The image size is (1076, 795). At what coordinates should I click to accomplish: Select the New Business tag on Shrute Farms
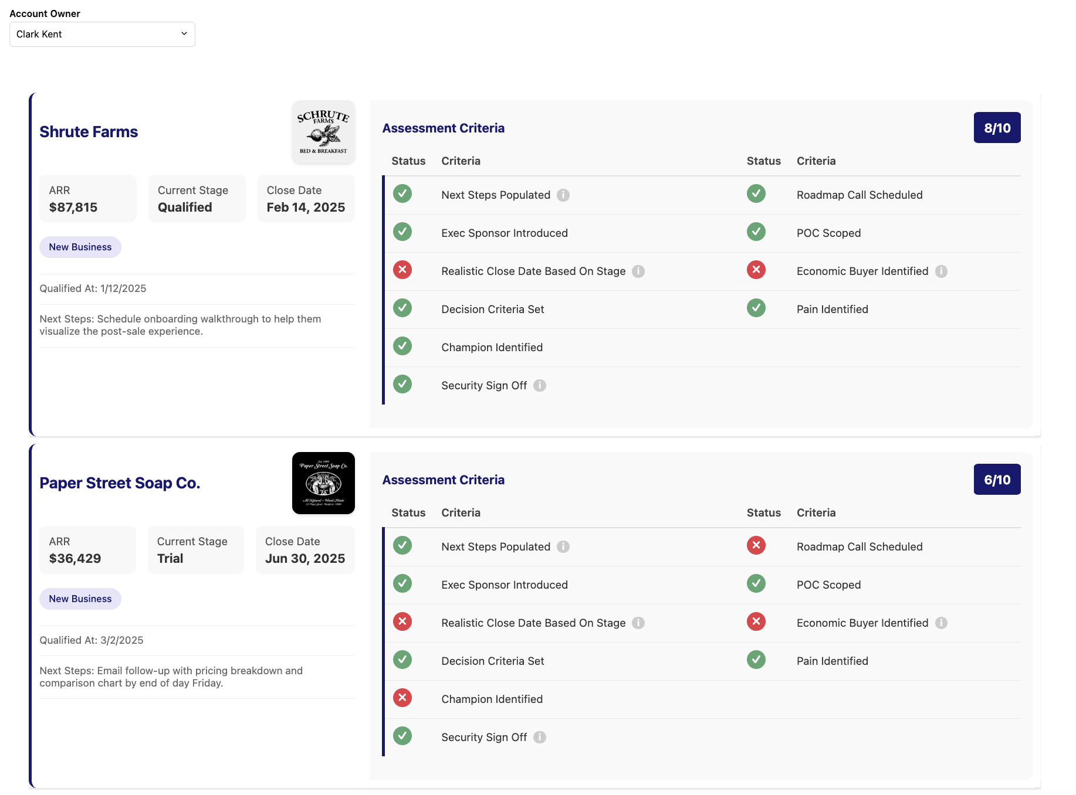click(80, 247)
